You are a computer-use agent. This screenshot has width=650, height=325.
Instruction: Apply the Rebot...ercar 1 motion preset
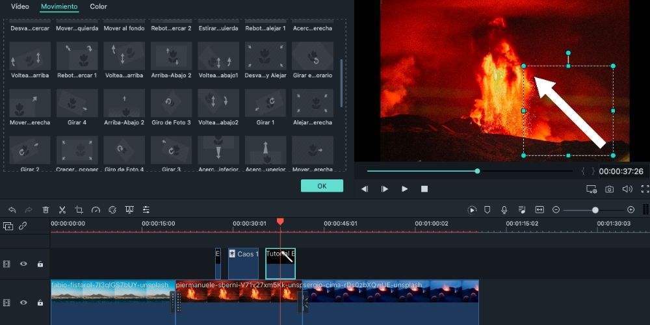(x=77, y=60)
